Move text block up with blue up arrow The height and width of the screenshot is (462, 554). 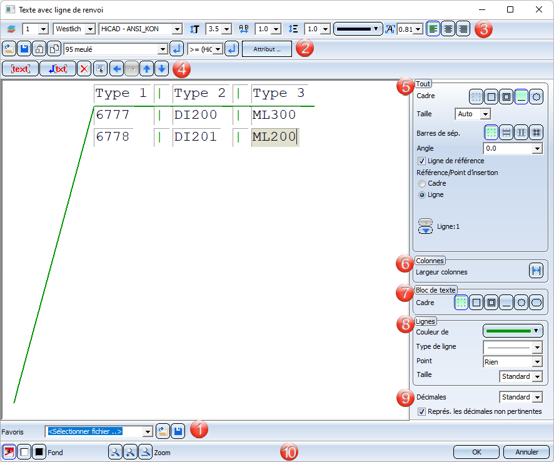146,69
